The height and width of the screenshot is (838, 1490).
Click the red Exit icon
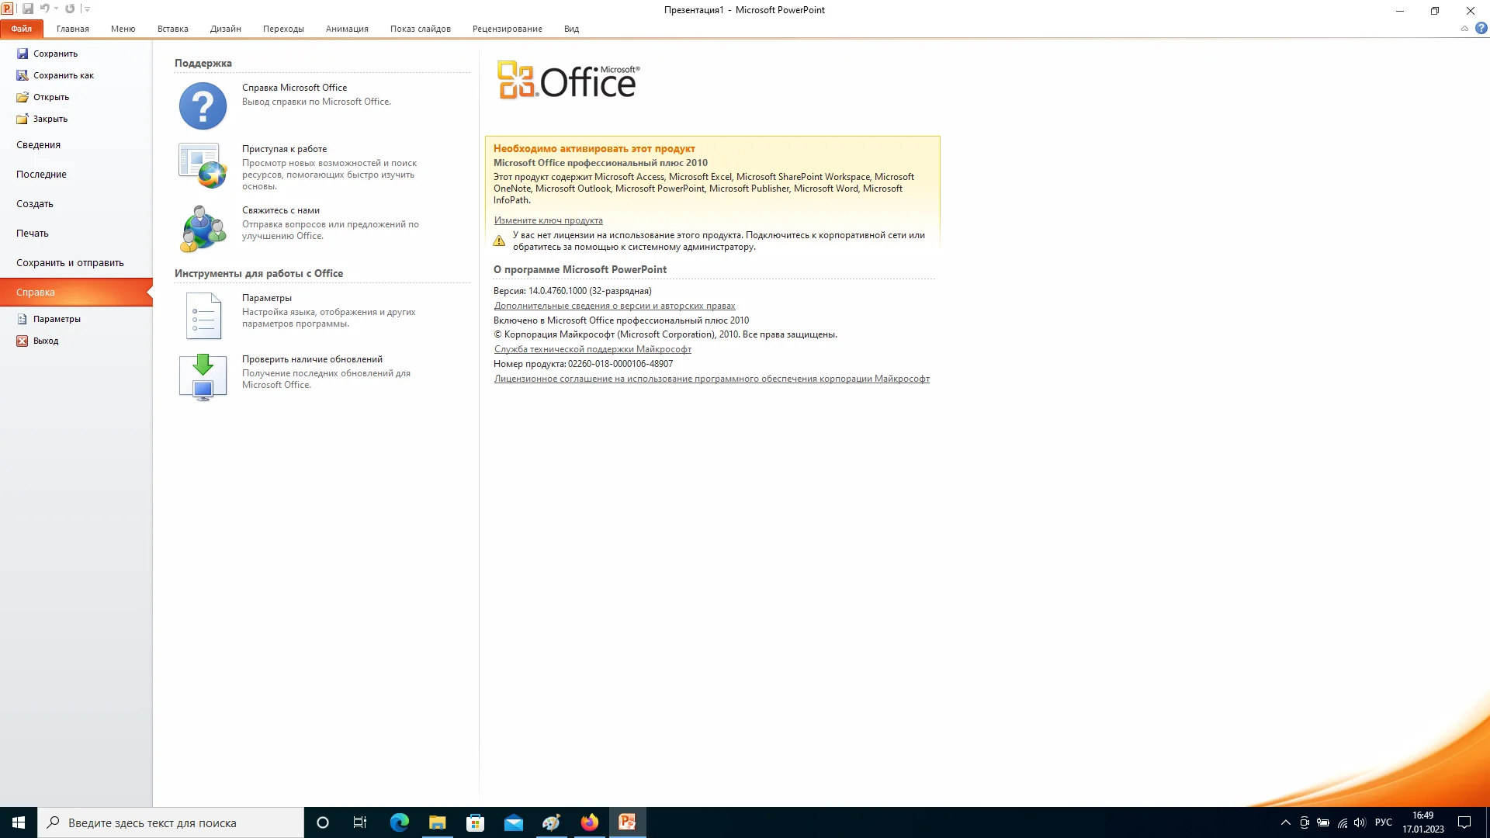coord(23,341)
